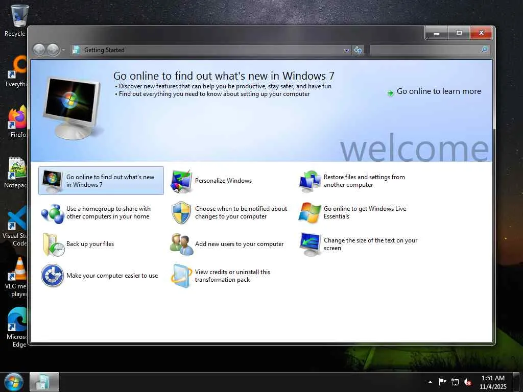Click the Forward navigation button
This screenshot has width=523, height=392.
[x=53, y=50]
